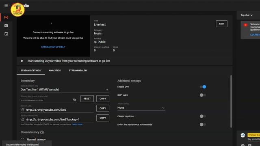The height and width of the screenshot is (146, 260).
Task: Switch to the Stream Settings tab
Action: click(x=31, y=71)
